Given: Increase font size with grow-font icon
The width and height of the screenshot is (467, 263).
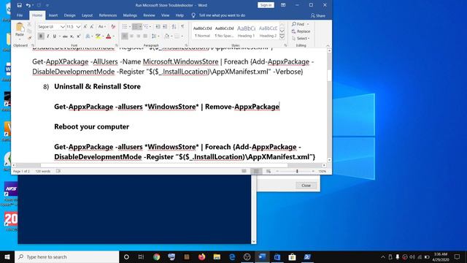Looking at the screenshot, I should (85, 26).
